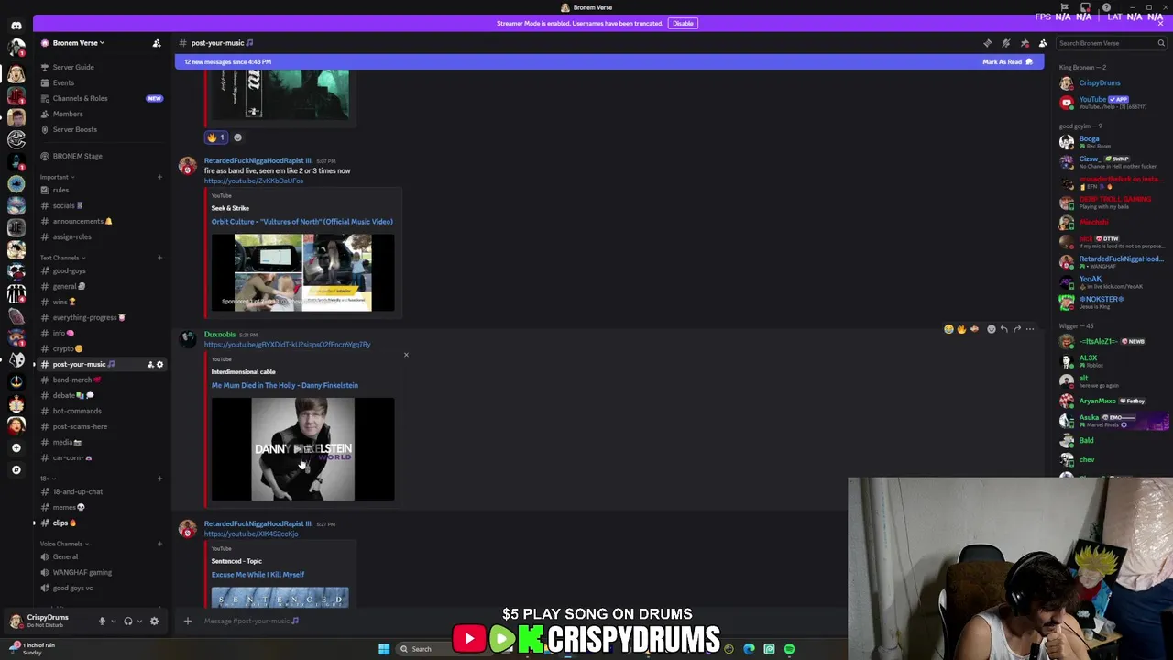Open Discover servers compass icon

(x=16, y=469)
